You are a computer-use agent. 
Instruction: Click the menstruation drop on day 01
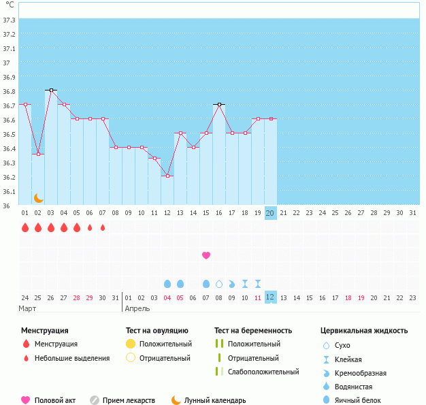point(25,227)
